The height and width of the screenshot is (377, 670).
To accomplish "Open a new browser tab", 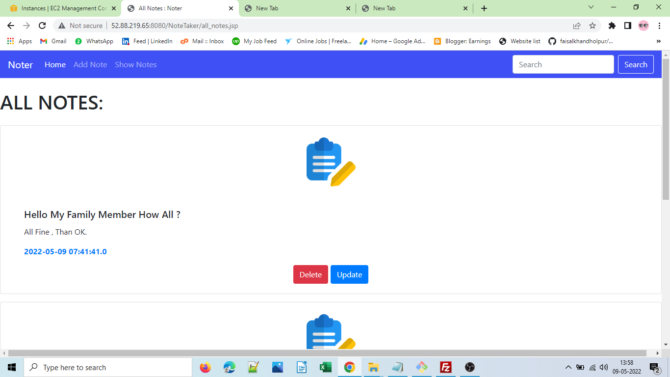I will (x=484, y=8).
